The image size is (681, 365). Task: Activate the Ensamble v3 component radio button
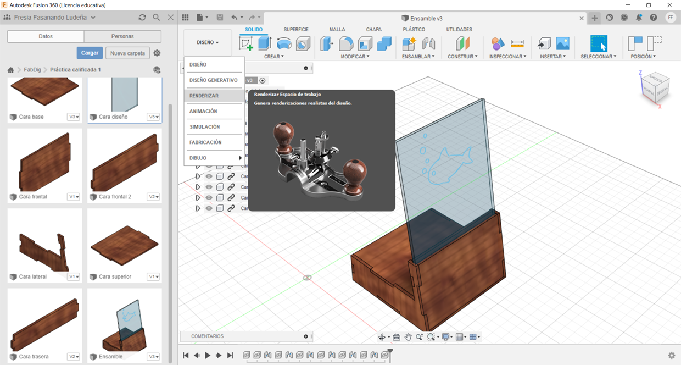coord(263,80)
